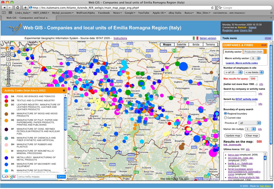Select the Regional boundary radio button
The height and width of the screenshot is (189, 274).
(226, 114)
